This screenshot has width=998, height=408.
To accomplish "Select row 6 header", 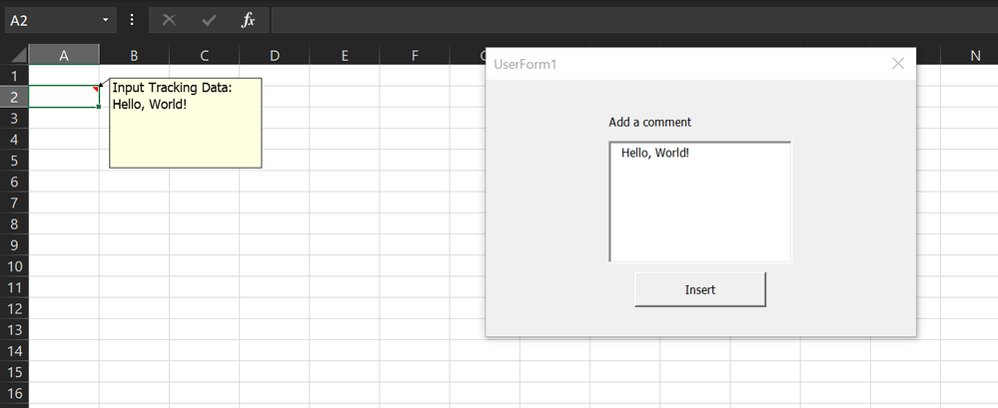I will pos(14,182).
